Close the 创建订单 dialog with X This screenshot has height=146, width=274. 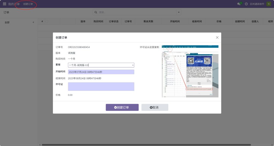217,38
